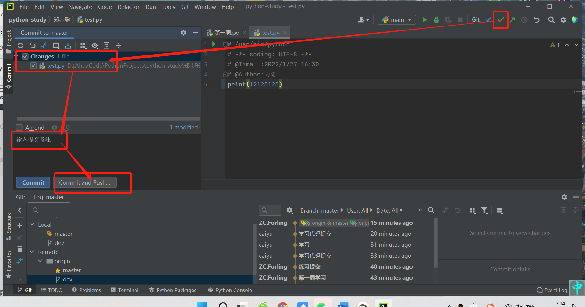The width and height of the screenshot is (585, 307).
Task: Open IDE settings gear in top toolbar
Action: (x=563, y=20)
